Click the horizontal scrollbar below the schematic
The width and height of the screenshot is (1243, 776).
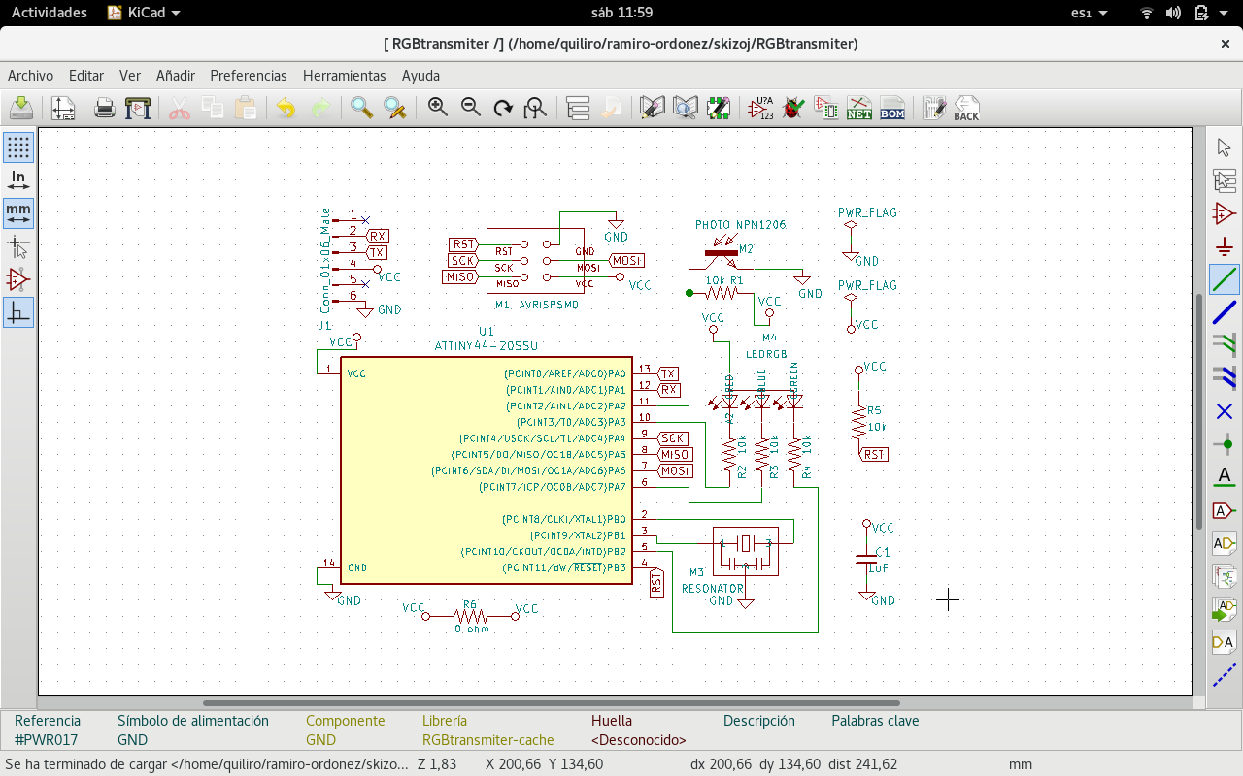(x=551, y=703)
